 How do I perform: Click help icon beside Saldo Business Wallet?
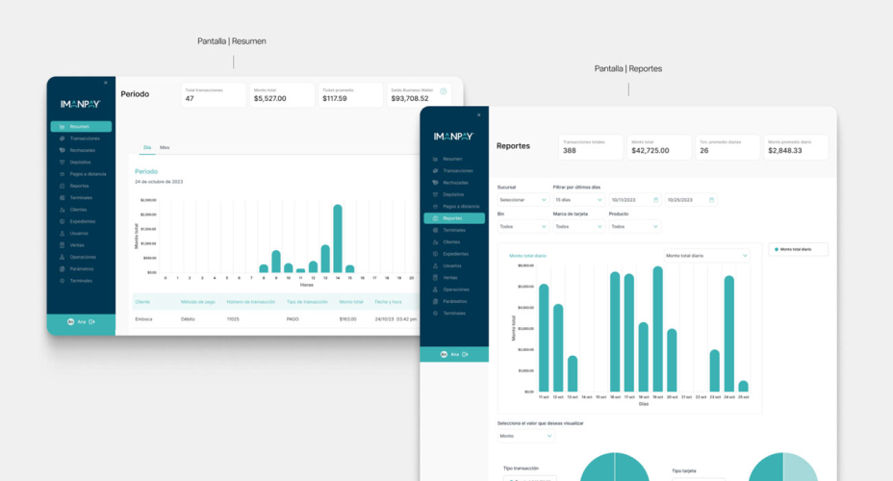point(444,91)
